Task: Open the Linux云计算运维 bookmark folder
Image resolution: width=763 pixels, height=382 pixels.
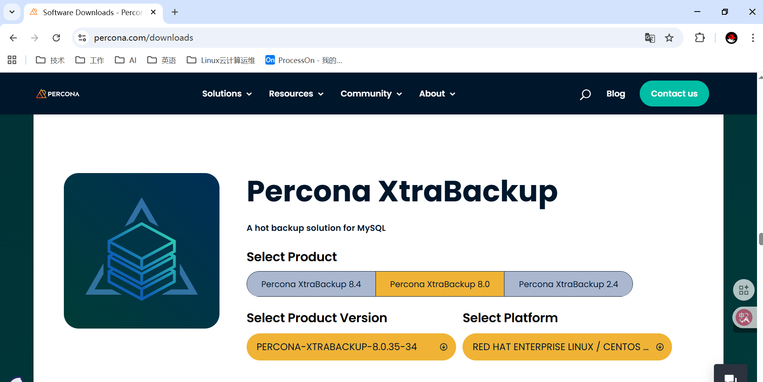Action: (x=221, y=60)
